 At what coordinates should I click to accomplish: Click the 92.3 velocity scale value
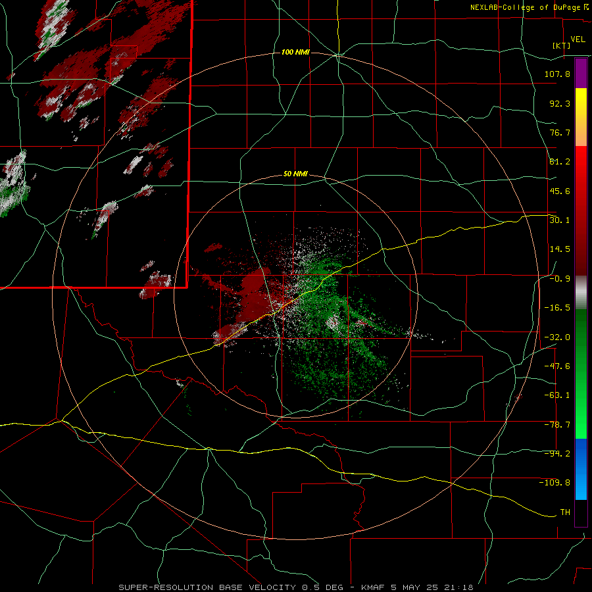pos(560,103)
